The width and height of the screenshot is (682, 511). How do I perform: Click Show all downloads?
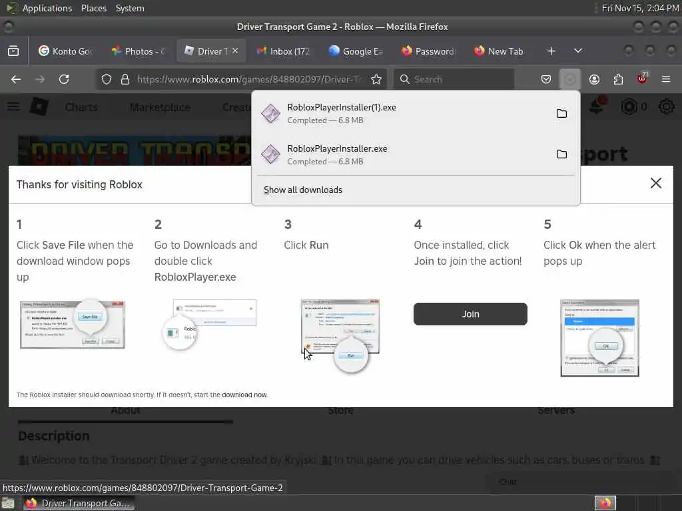click(x=303, y=190)
